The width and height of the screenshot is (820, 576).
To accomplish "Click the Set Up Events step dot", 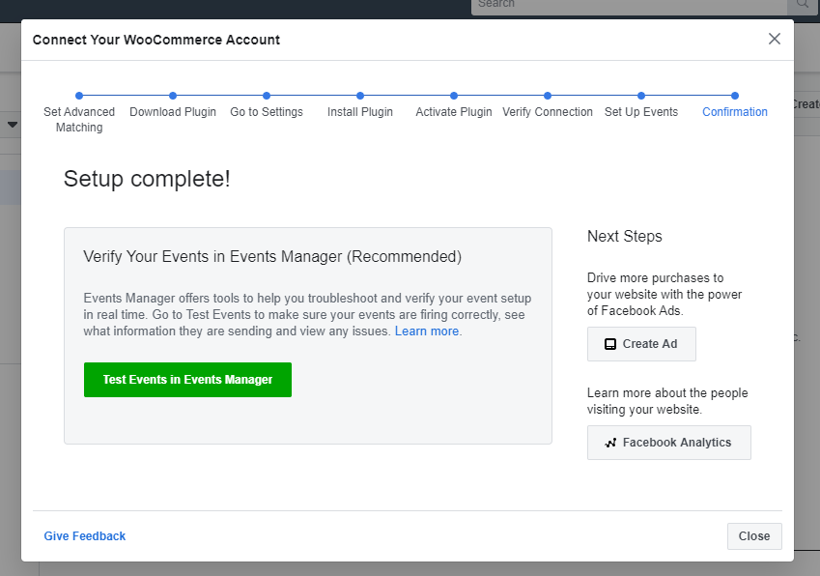I will pyautogui.click(x=641, y=96).
